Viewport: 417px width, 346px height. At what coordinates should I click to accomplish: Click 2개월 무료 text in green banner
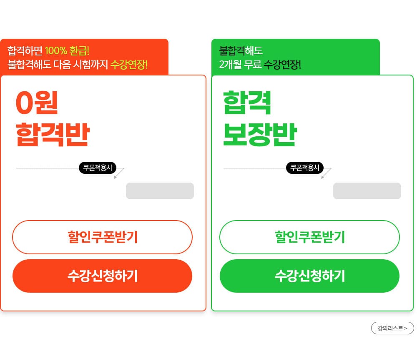240,64
